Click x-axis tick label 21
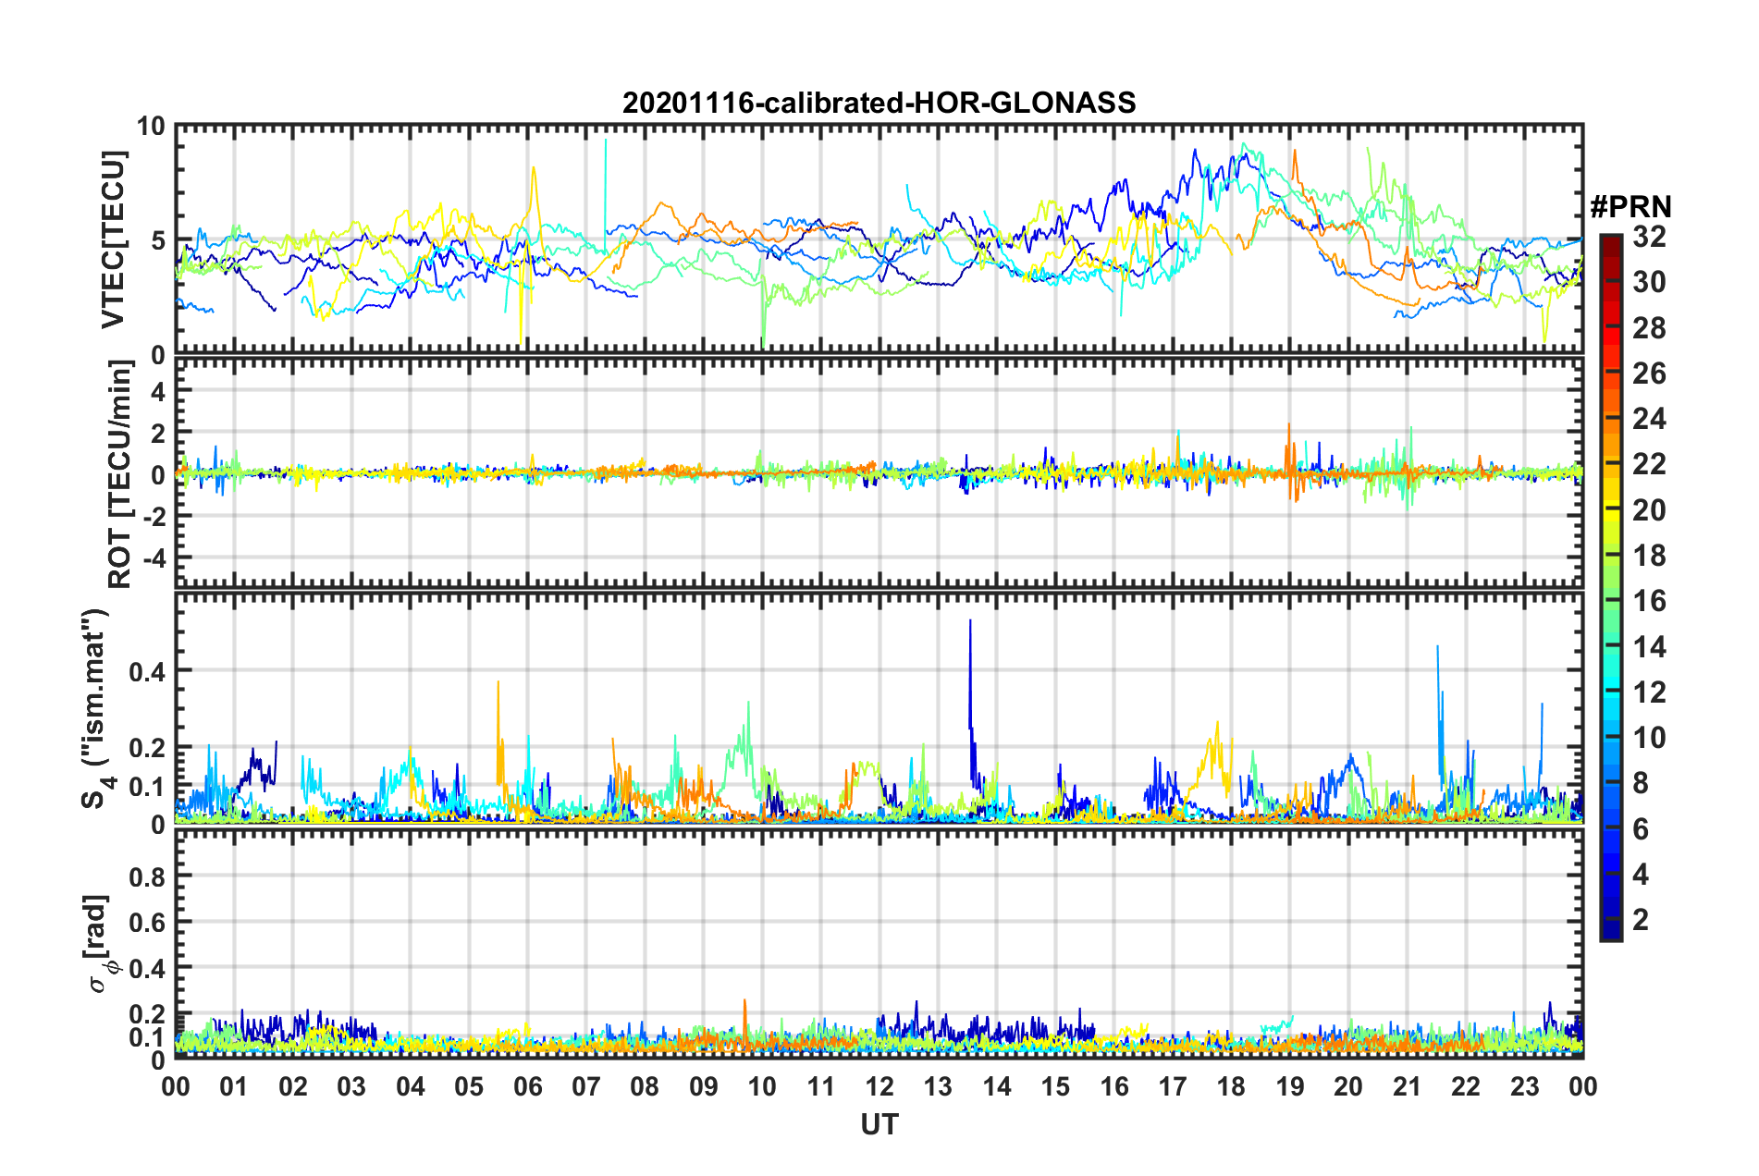The height and width of the screenshot is (1176, 1759). coord(1408,1086)
